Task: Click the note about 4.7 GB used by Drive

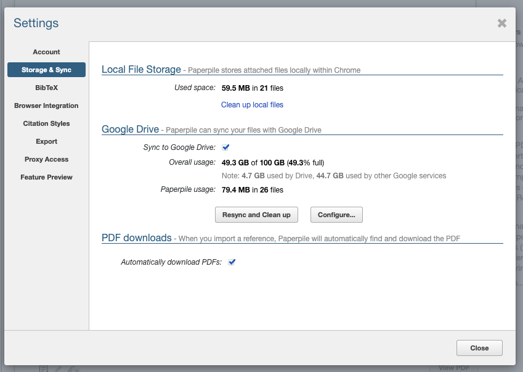Action: pos(334,176)
